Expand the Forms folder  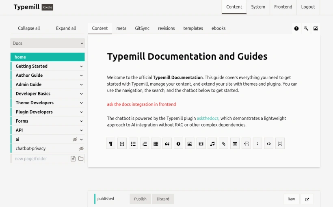(81, 121)
